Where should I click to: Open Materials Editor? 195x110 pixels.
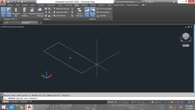(x=61, y=12)
